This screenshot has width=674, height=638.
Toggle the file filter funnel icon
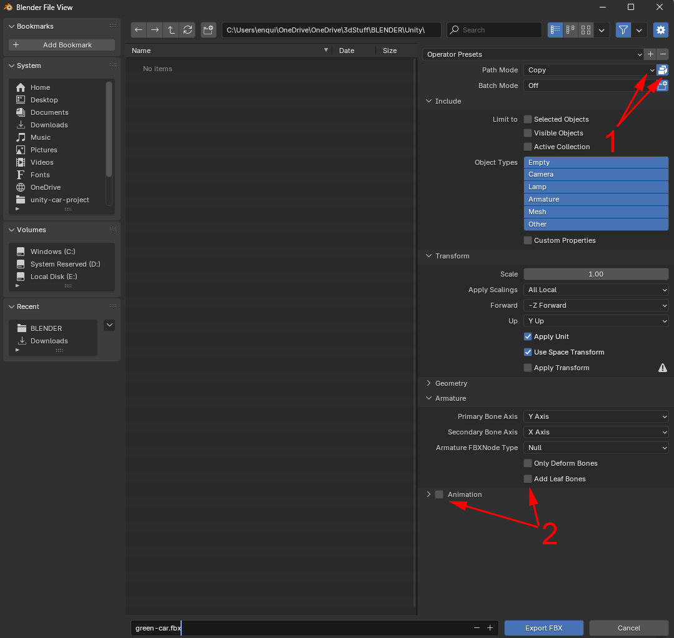click(x=623, y=30)
